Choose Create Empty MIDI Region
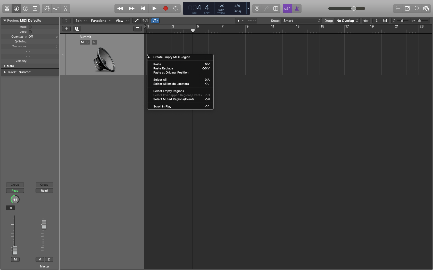The height and width of the screenshot is (270, 433). 180,57
